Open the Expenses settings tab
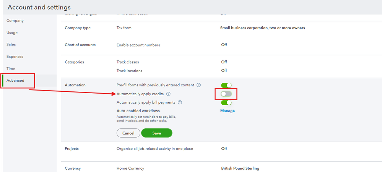This screenshot has height=172, width=382. (x=15, y=57)
